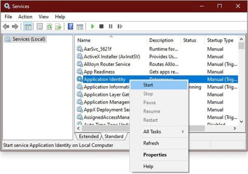Screen dimensions: 248x174
Task: Click Manual (Trig...) for AllJoyn Router Service
Action: 222,64
